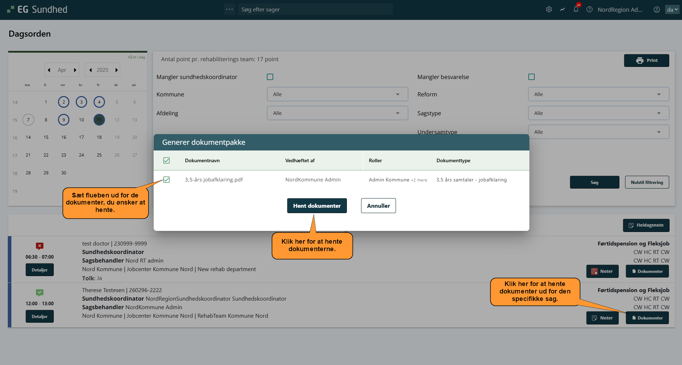Click Annuller to cancel the dialog
Image resolution: width=682 pixels, height=365 pixels.
pyautogui.click(x=378, y=206)
